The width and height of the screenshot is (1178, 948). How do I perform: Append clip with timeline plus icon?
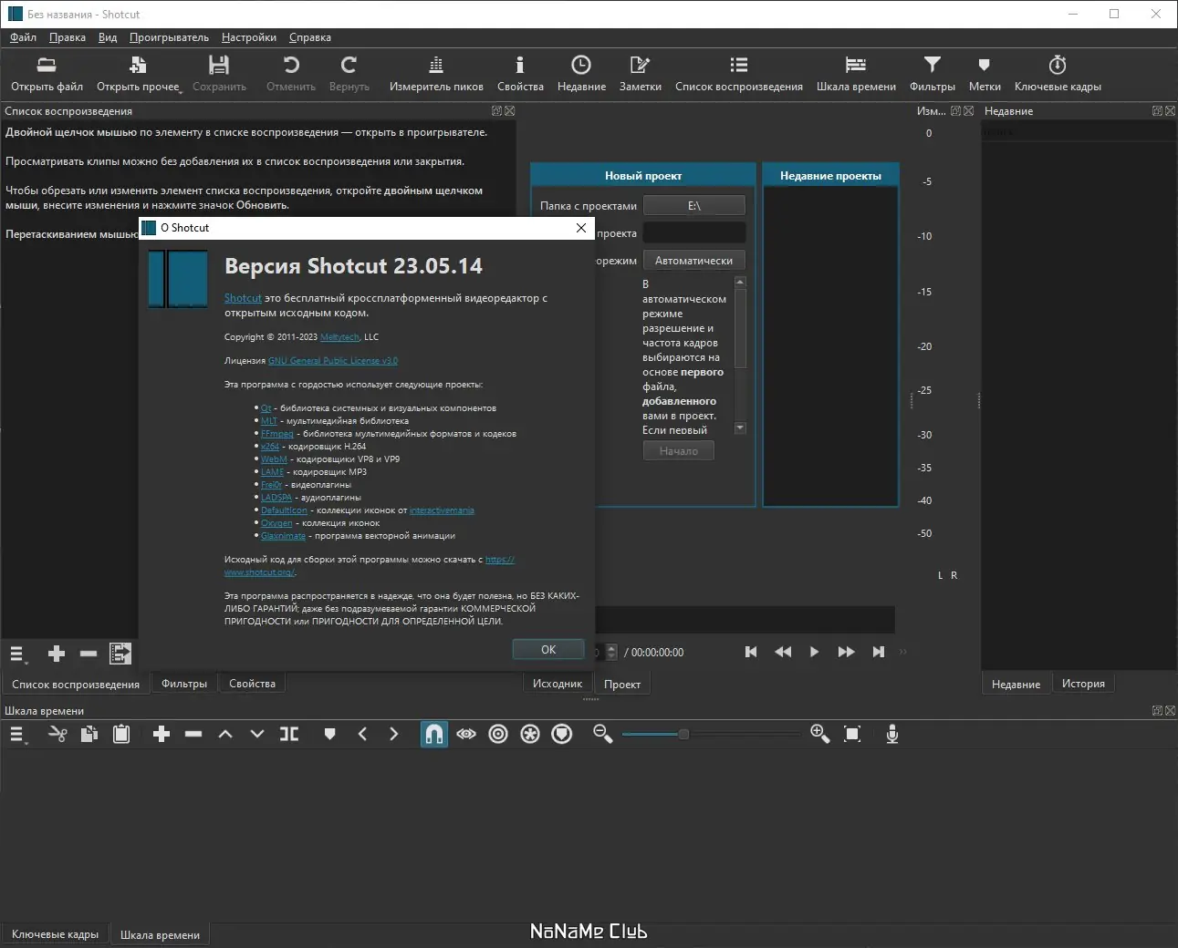(162, 734)
